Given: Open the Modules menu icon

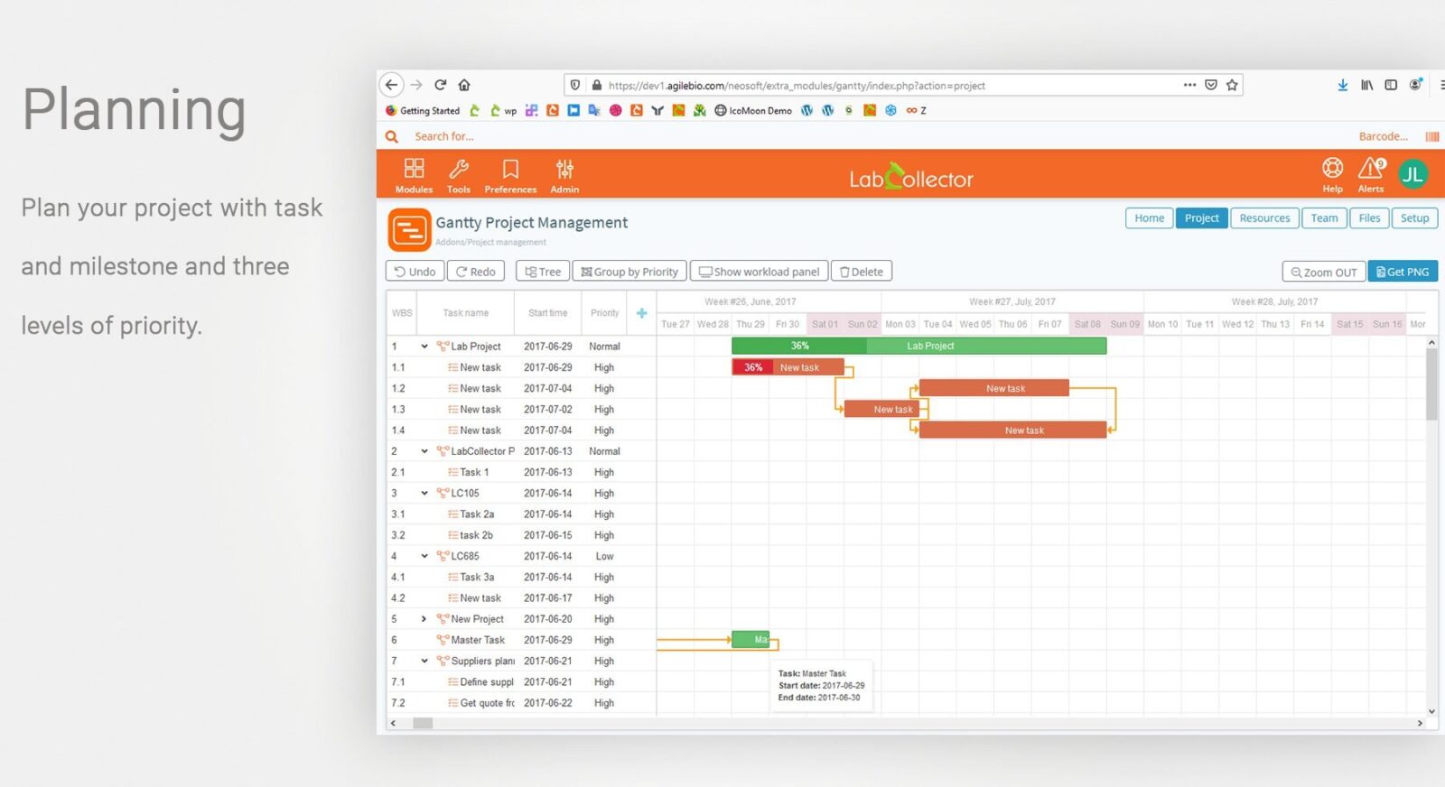Looking at the screenshot, I should pos(414,169).
